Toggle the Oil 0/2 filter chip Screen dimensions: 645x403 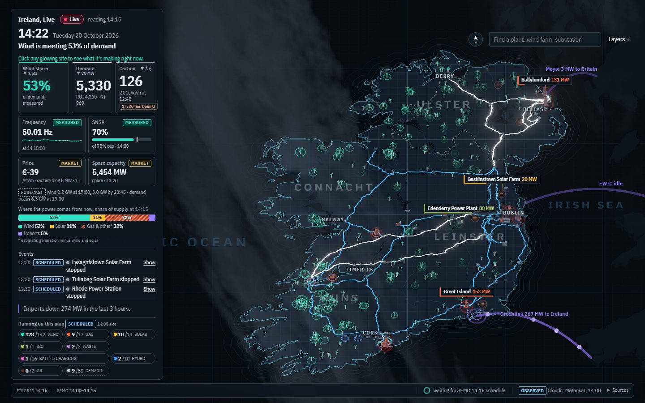coord(40,371)
